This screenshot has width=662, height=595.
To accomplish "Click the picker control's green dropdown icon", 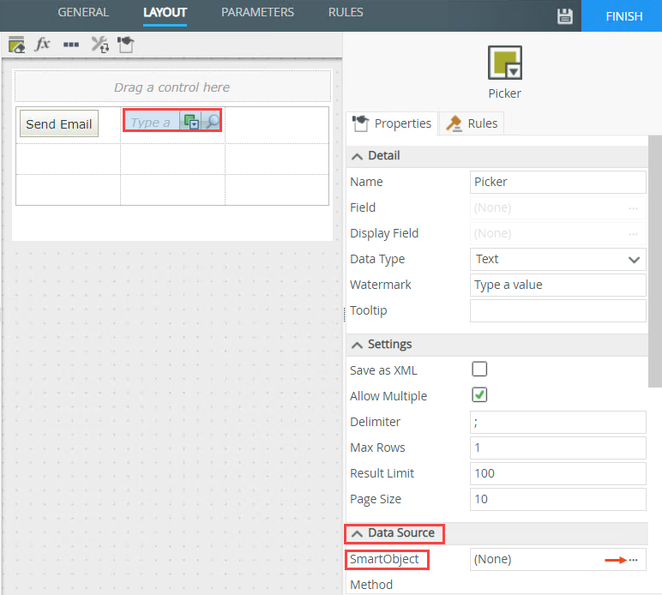I will coord(191,122).
